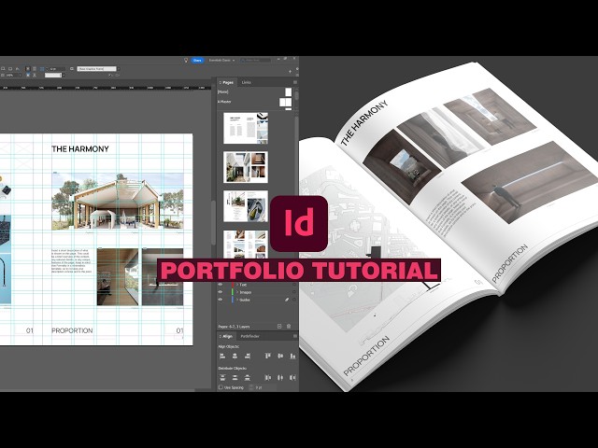Click the blue Share button

[197, 60]
